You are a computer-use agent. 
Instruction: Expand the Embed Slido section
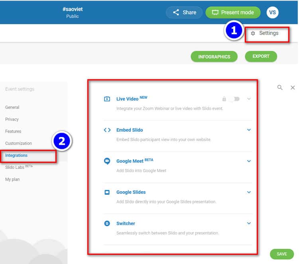pos(249,130)
